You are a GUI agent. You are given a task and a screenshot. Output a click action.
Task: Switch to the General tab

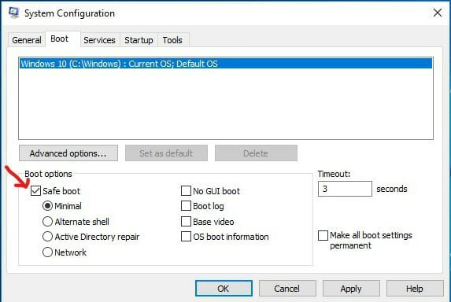click(x=27, y=40)
